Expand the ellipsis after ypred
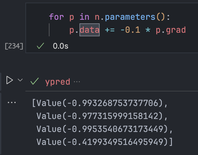Image resolution: width=198 pixels, height=155 pixels. (x=77, y=82)
